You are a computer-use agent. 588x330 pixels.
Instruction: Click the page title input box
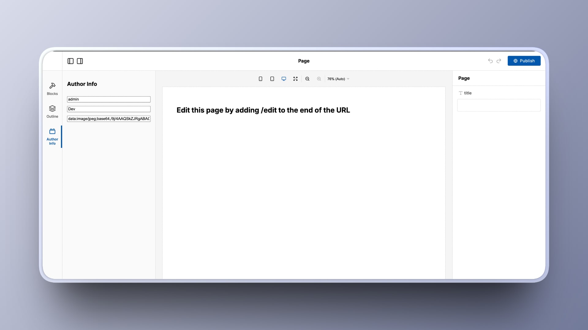click(x=499, y=105)
